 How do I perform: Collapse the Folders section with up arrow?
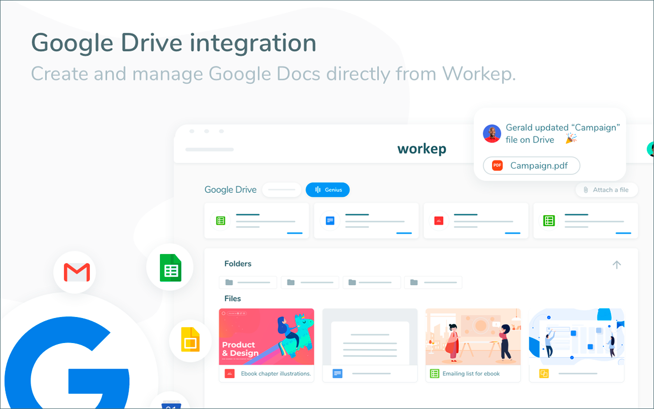[617, 264]
